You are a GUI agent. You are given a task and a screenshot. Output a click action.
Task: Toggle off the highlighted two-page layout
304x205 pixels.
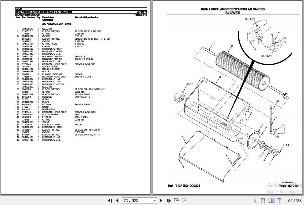tap(271, 200)
